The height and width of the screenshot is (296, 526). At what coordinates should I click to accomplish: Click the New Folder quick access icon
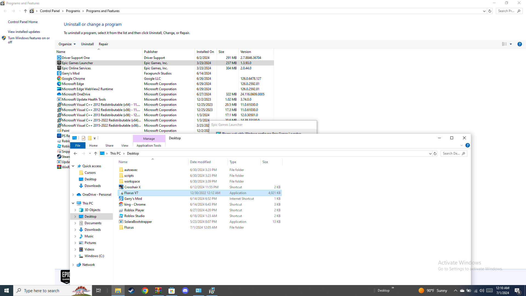90,138
